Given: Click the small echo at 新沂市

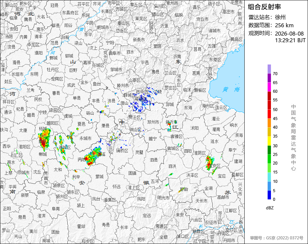Looking at the screenshot, I should click(x=169, y=126).
